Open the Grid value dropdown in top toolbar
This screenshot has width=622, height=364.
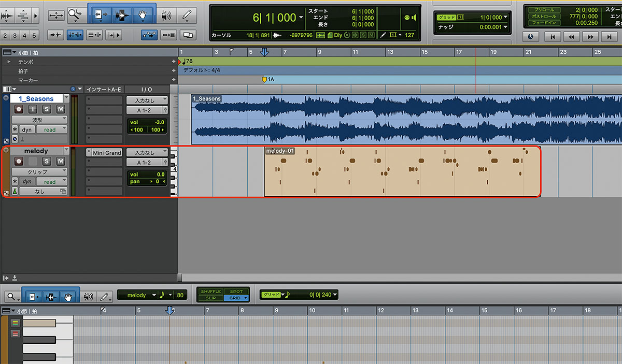[x=505, y=18]
